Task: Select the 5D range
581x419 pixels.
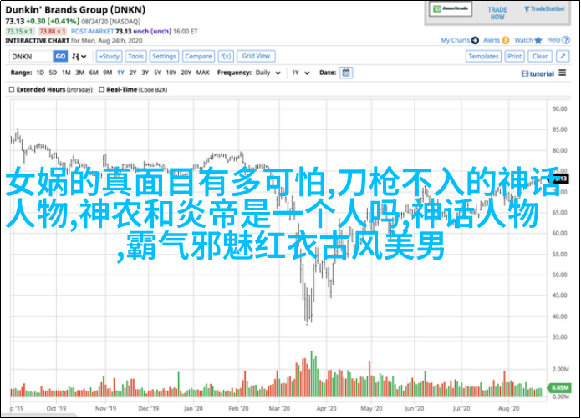Action: (53, 73)
